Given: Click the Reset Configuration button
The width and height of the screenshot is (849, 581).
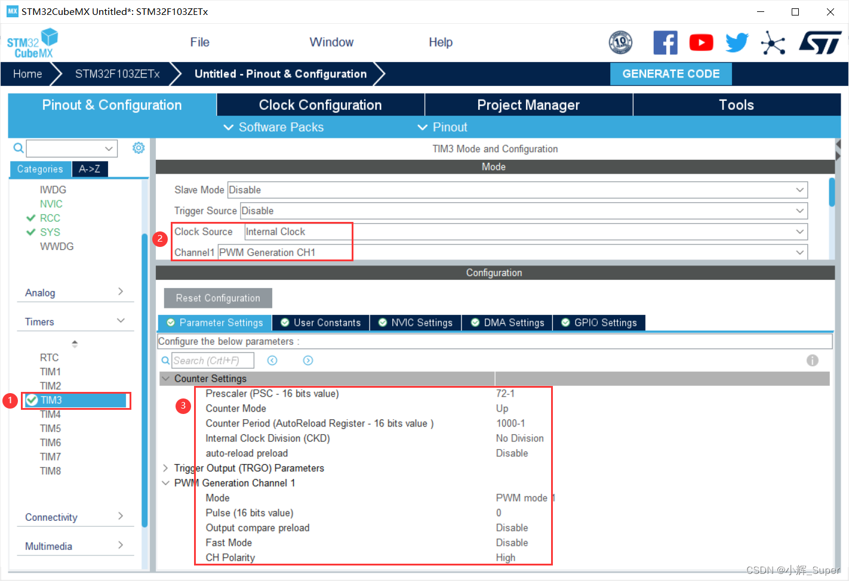Looking at the screenshot, I should coord(218,298).
